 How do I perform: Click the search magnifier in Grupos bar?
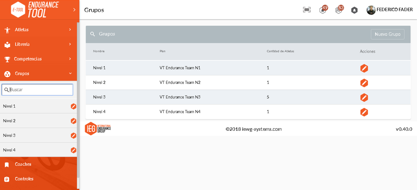point(93,34)
